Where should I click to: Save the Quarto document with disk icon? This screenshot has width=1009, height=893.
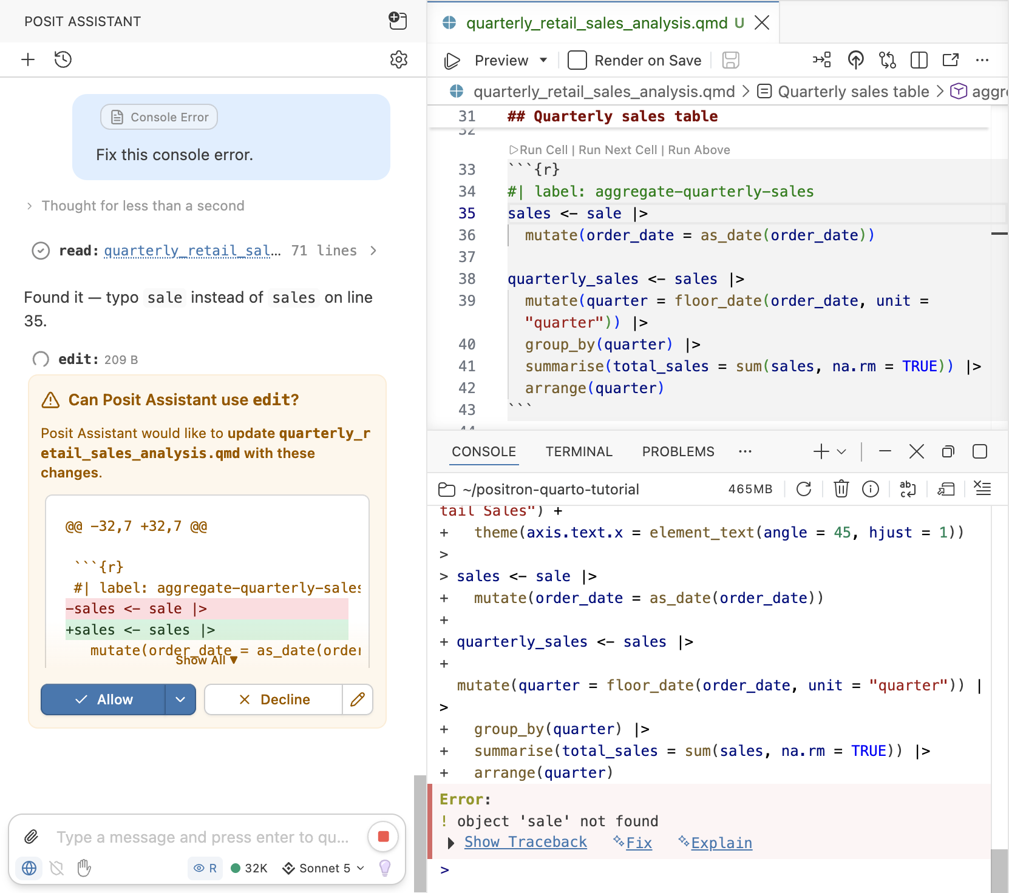coord(730,60)
